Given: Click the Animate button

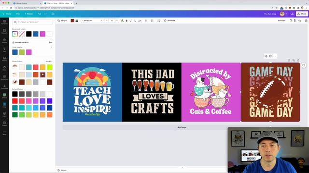Looking at the screenshot, I should point(169,21).
